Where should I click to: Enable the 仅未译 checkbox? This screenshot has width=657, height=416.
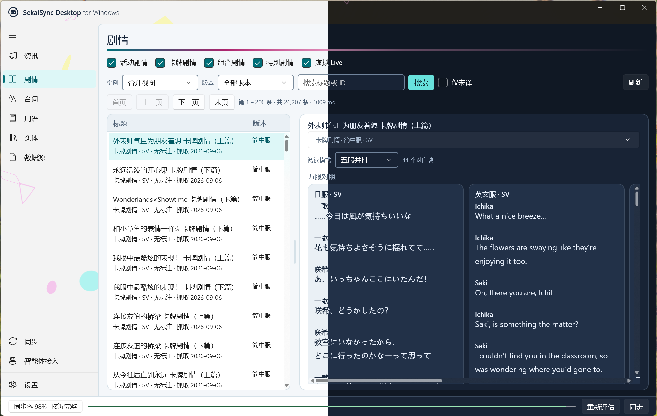pyautogui.click(x=443, y=83)
